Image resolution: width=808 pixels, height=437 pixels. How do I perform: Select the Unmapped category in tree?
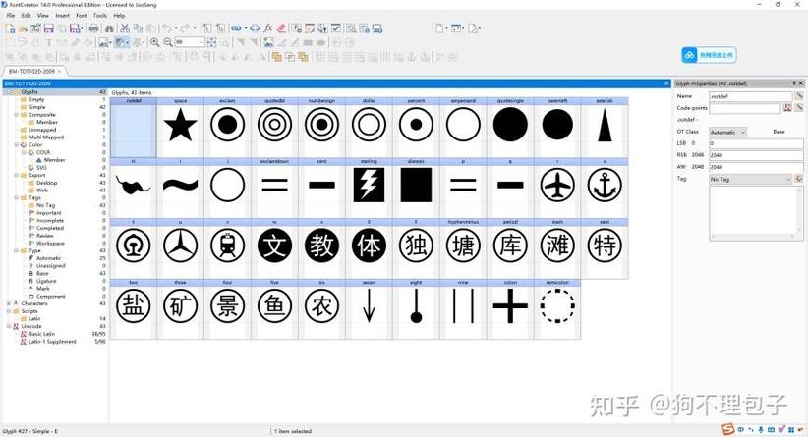[42, 130]
